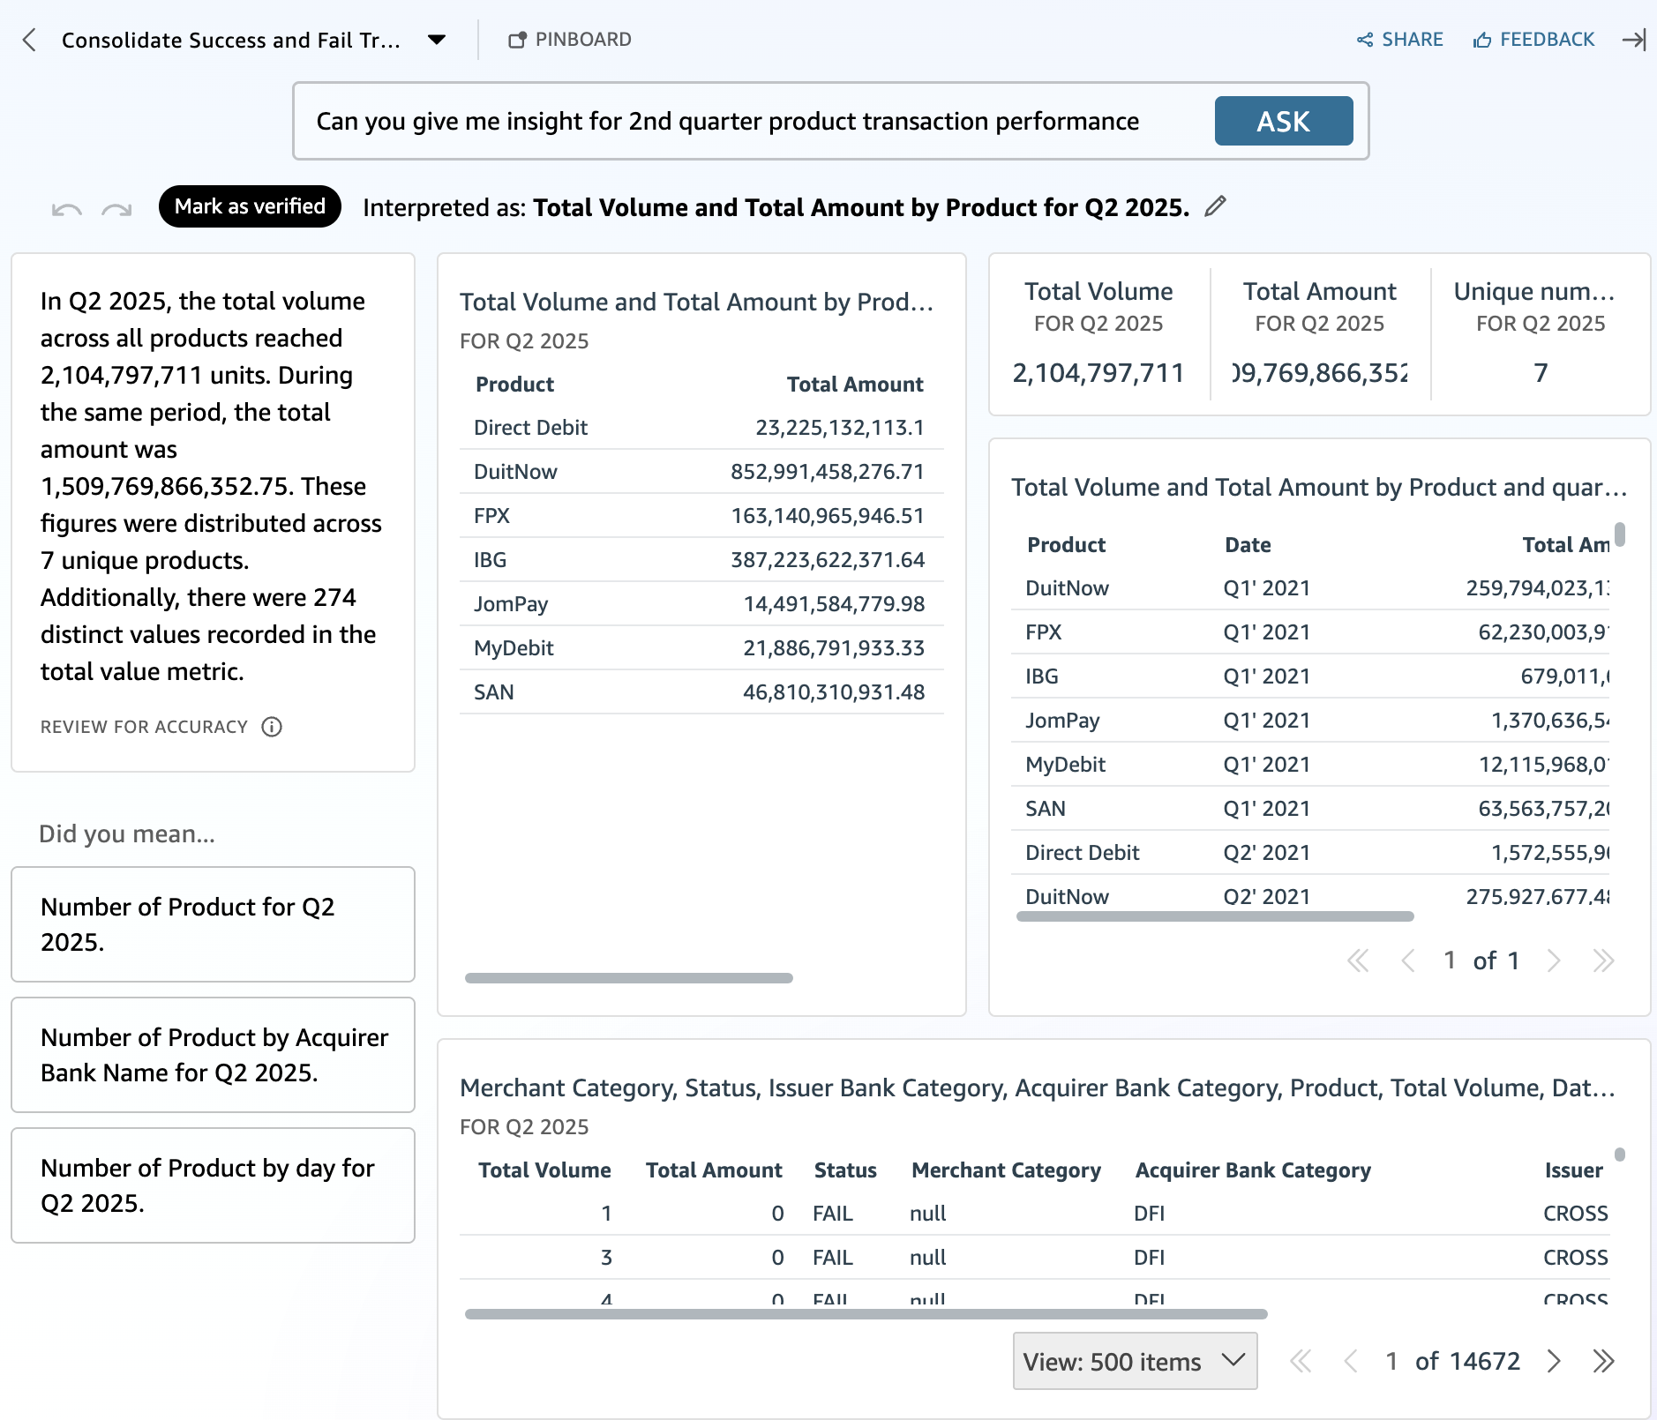Click the Review for Accuracy info icon
This screenshot has width=1657, height=1420.
[272, 727]
